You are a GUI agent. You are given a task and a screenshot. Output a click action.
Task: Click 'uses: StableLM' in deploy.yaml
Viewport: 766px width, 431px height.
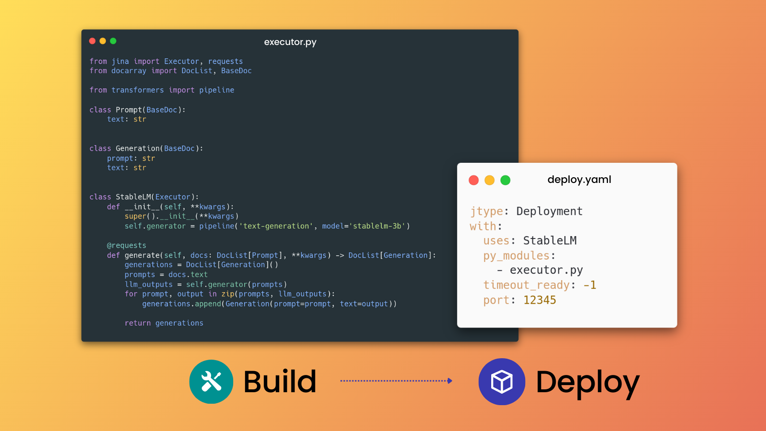point(530,240)
